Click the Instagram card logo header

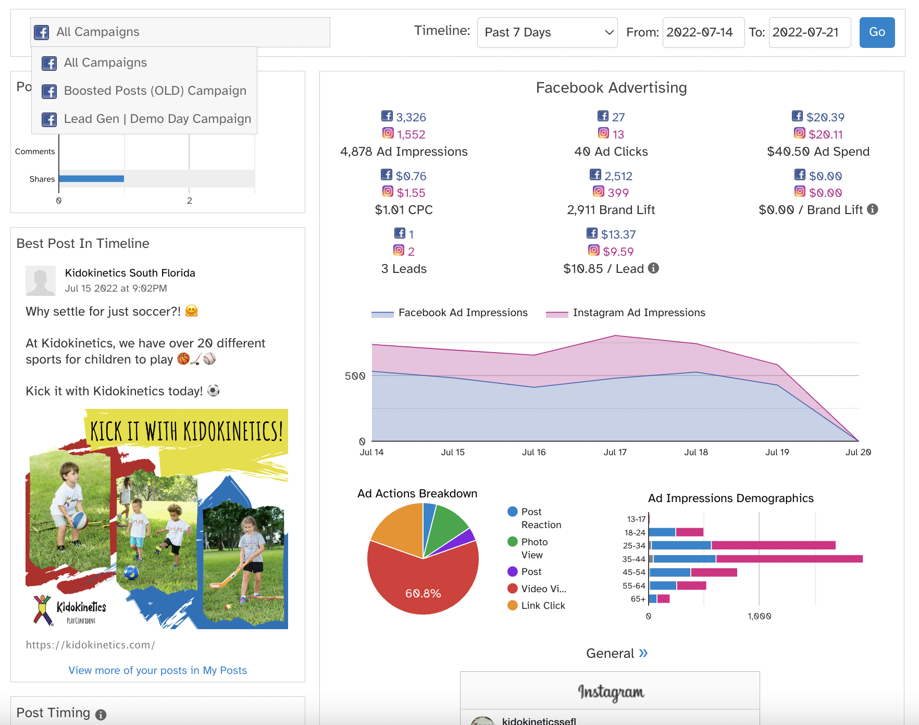coord(611,692)
